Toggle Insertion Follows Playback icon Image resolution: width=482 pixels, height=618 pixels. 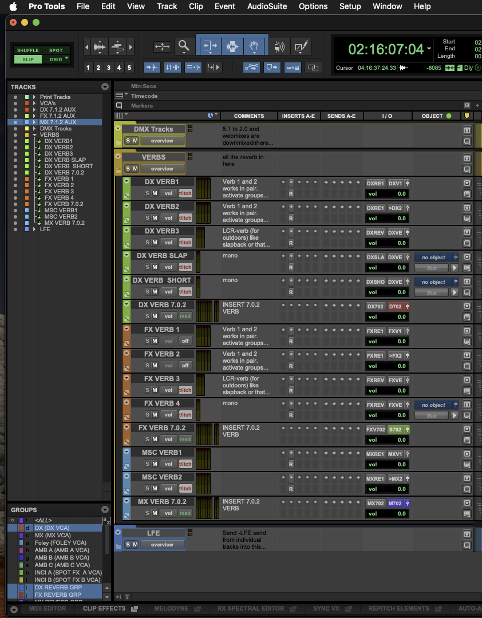(x=214, y=68)
